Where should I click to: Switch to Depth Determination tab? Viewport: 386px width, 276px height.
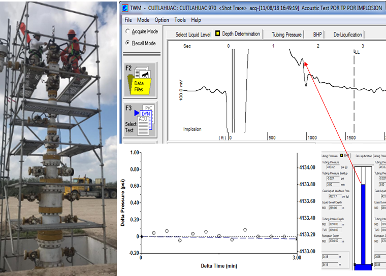(x=241, y=33)
